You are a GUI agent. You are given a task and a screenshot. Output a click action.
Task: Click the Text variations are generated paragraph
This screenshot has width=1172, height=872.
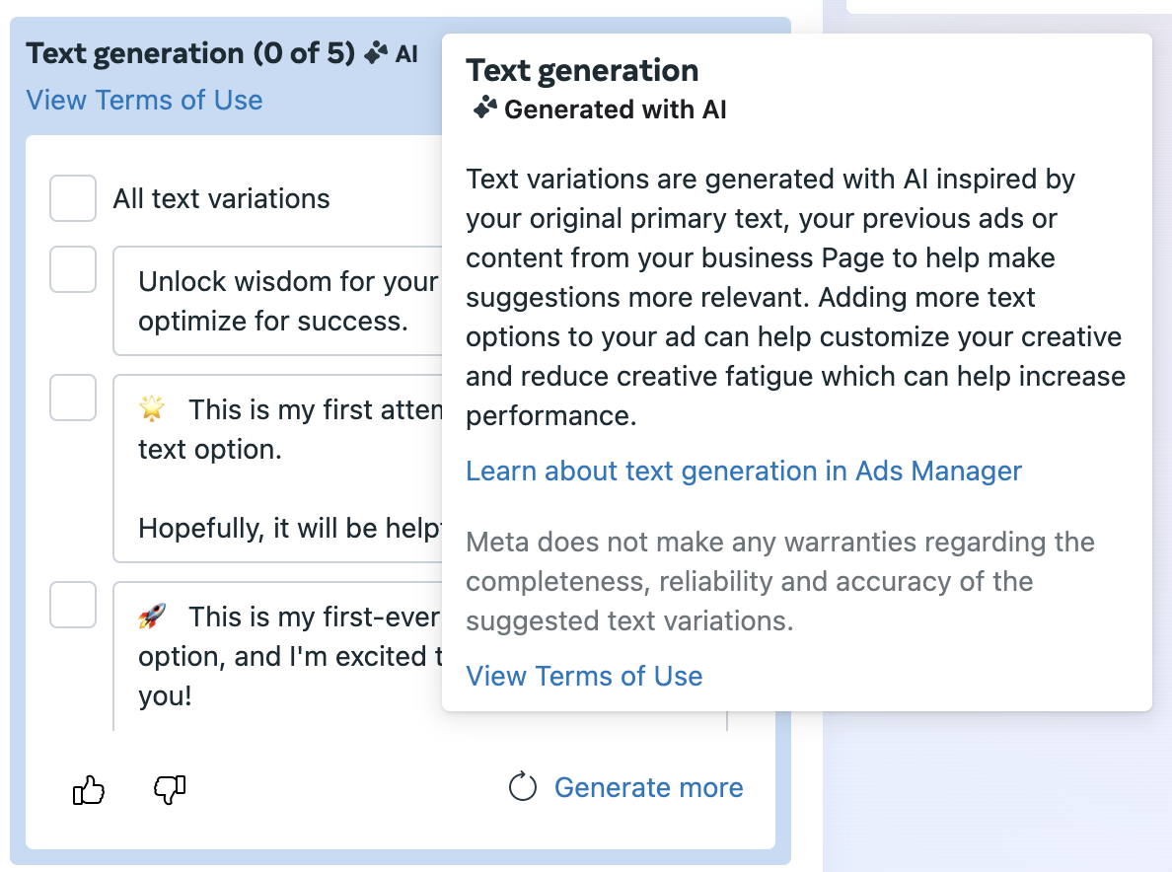coord(795,297)
